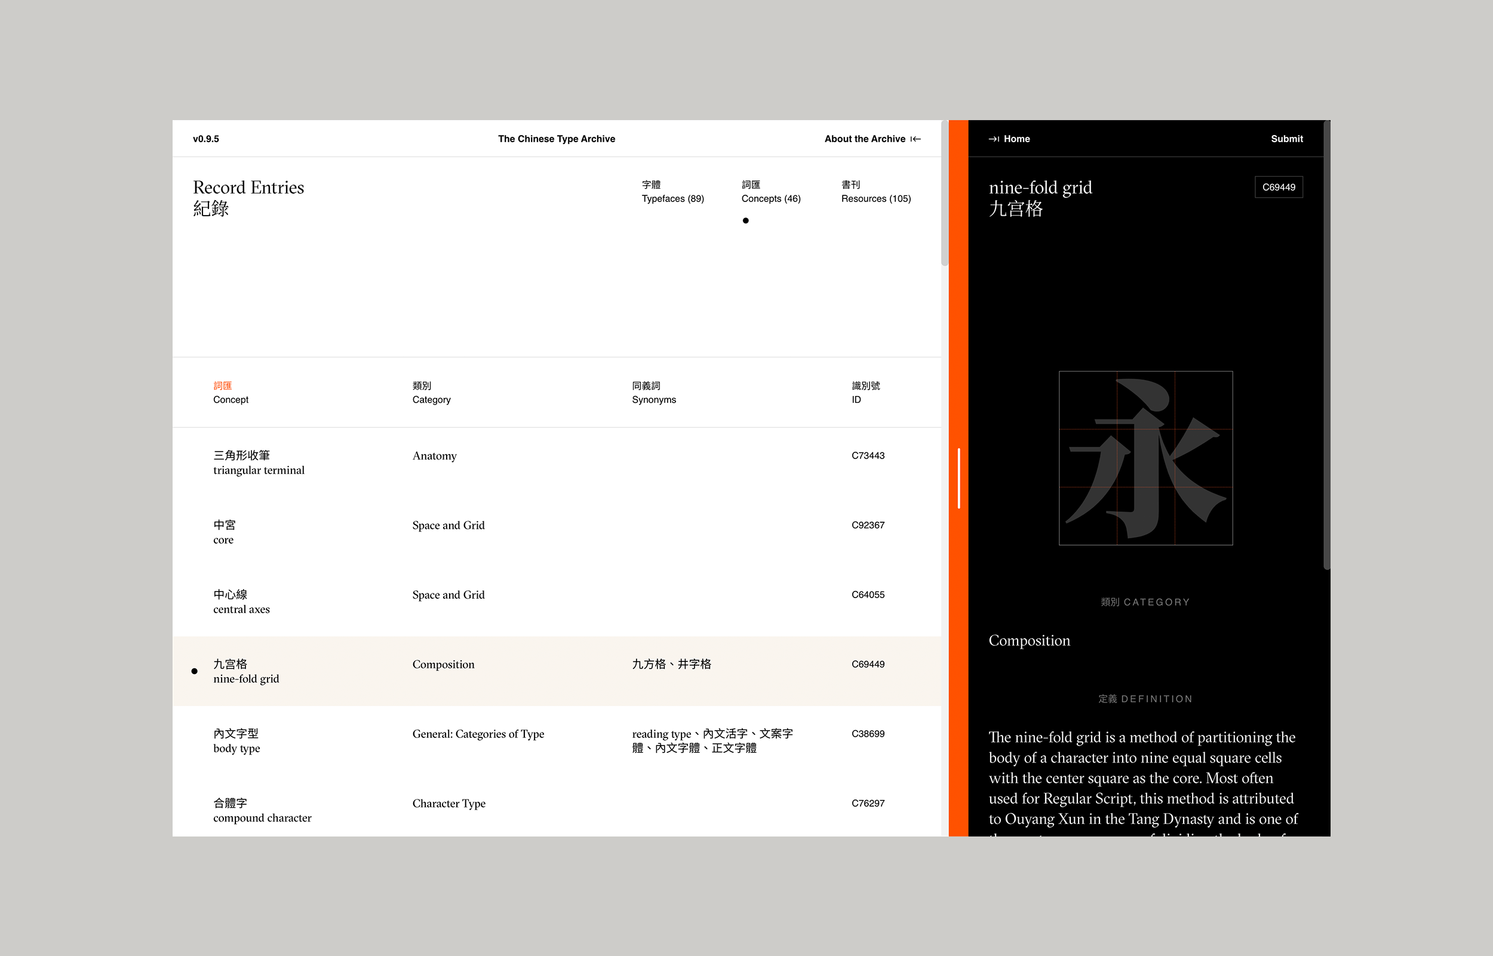Click the bullet marker beside nine-fold grid row
The image size is (1493, 956).
pos(195,671)
